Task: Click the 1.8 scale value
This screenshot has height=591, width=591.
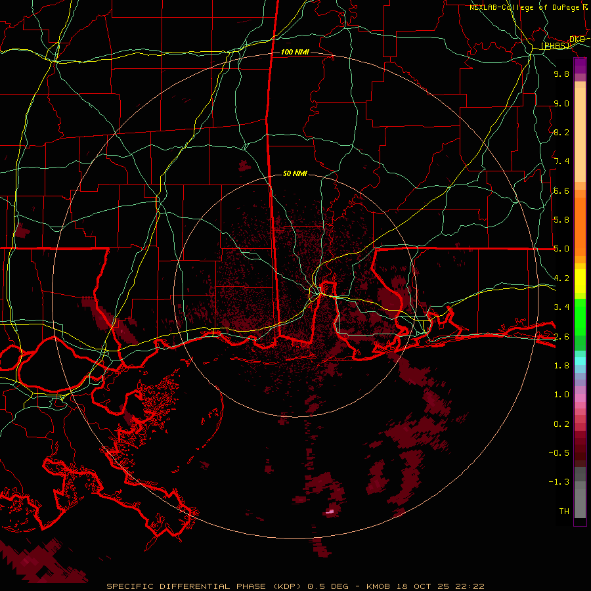Action: point(561,366)
